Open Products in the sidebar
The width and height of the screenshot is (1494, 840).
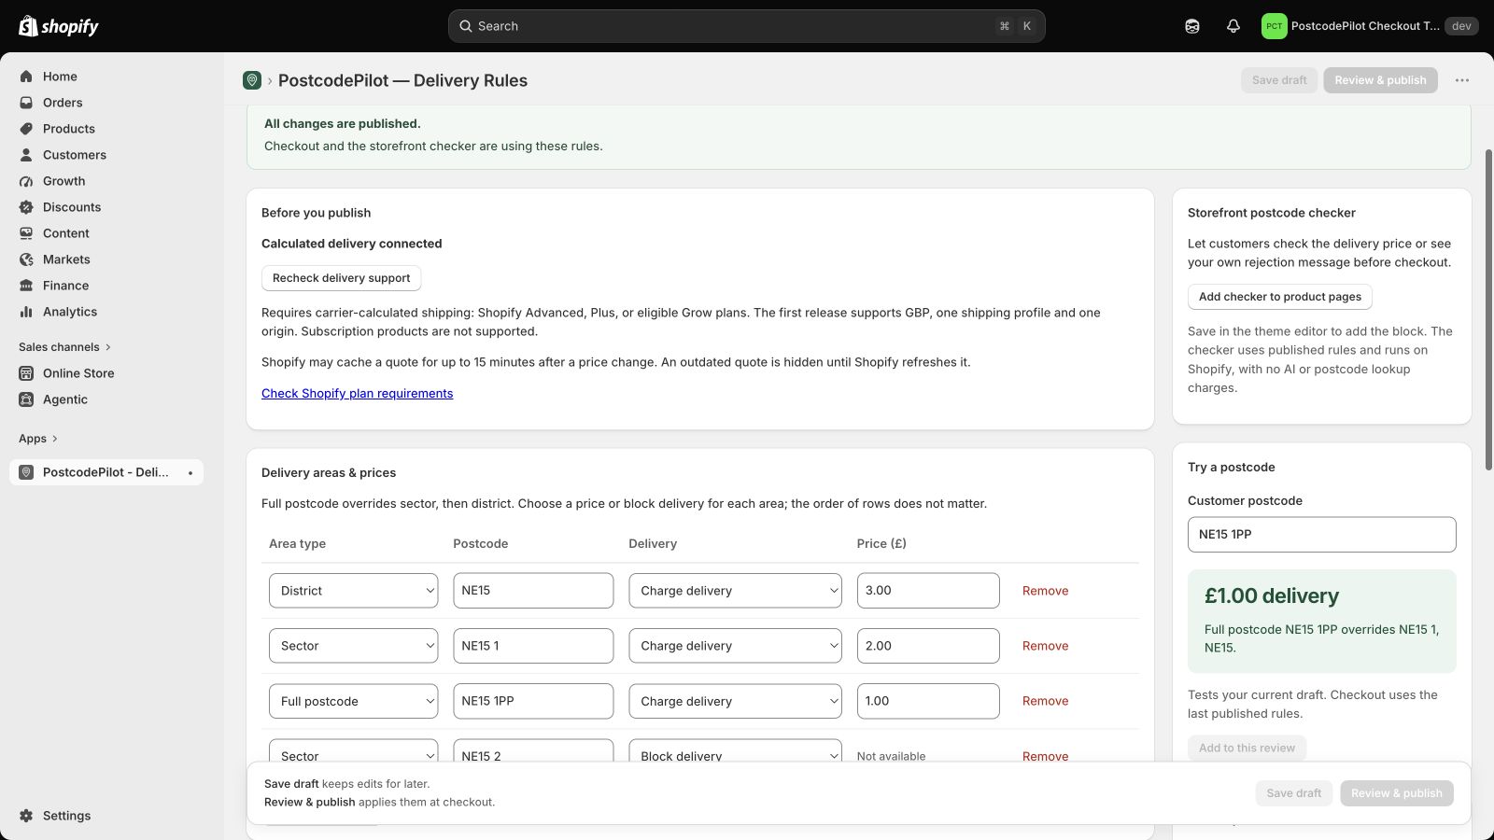(69, 129)
